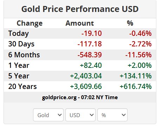Click the Amount column header
The width and height of the screenshot is (162, 128).
80,23
